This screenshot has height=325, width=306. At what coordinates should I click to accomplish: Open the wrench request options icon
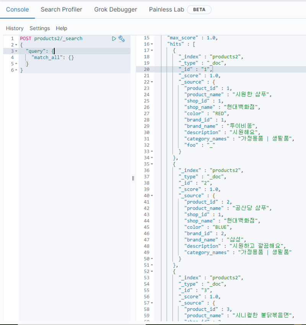tap(122, 39)
